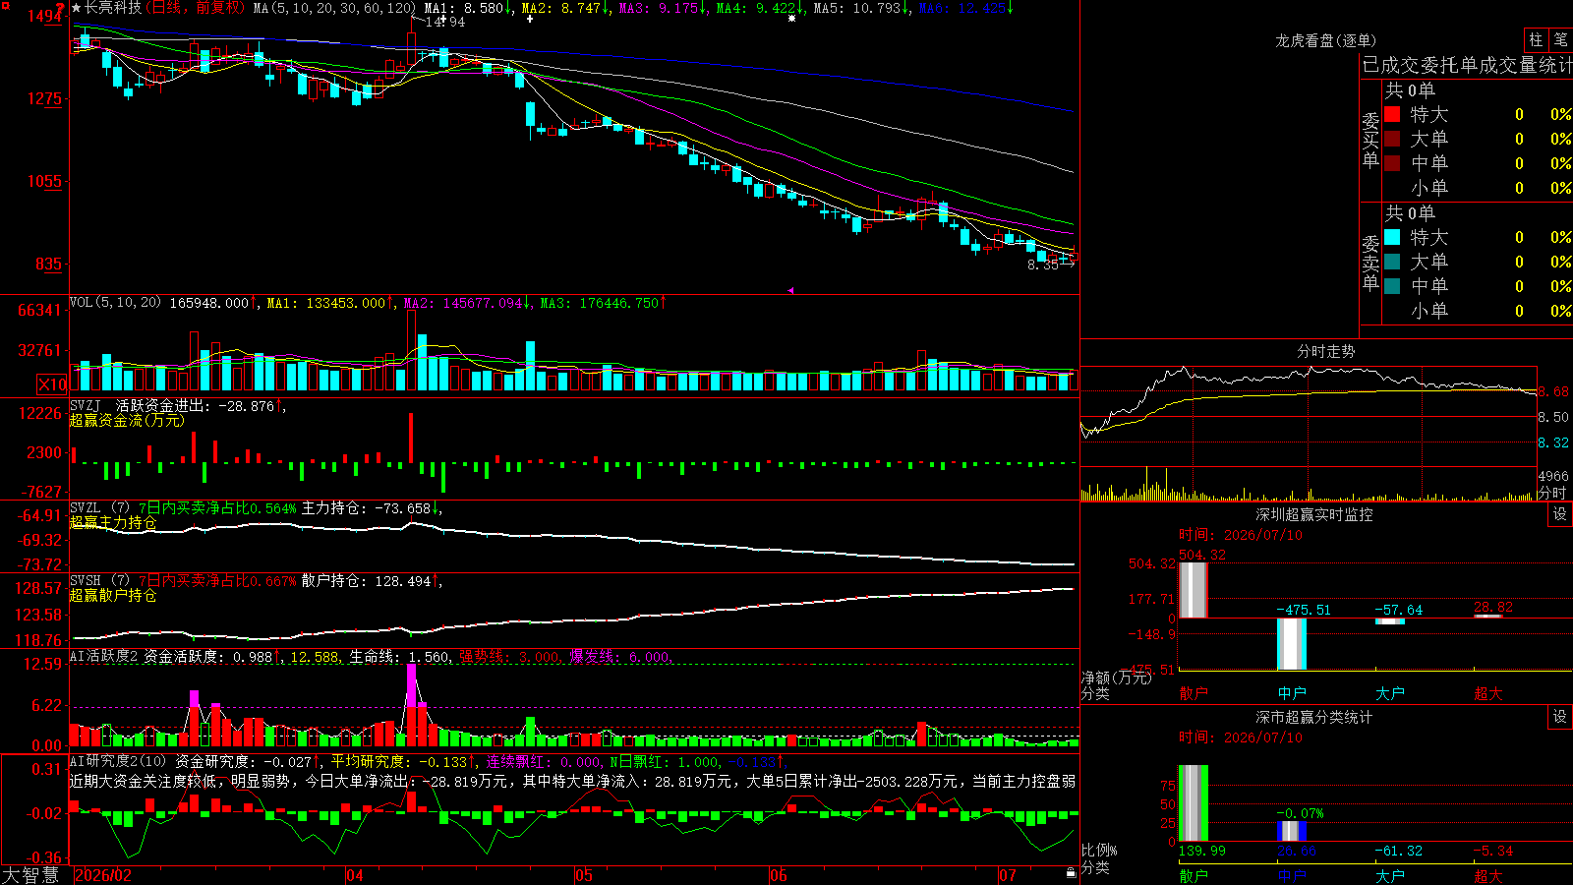
Task: Click the 爆发线: 6.000 label
Action: [619, 657]
